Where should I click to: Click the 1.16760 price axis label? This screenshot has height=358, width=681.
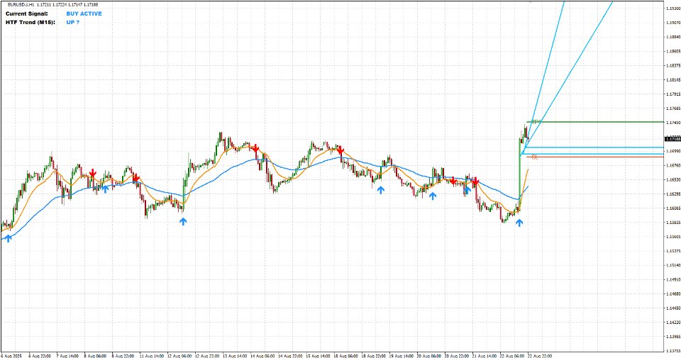[672, 165]
